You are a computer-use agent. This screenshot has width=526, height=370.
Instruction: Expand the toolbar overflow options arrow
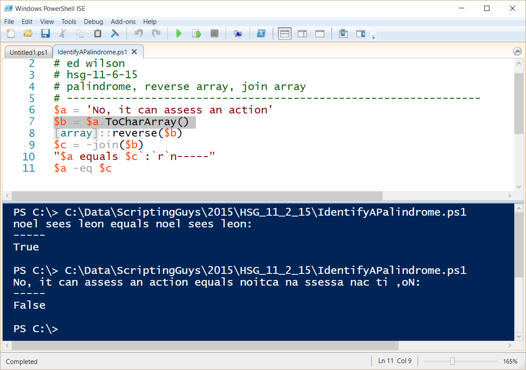pos(373,37)
